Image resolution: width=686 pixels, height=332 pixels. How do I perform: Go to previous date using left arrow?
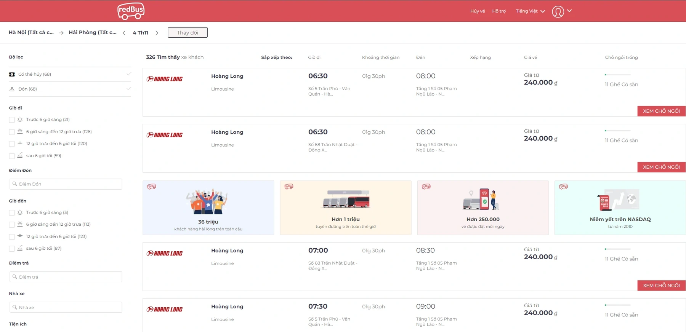[124, 33]
